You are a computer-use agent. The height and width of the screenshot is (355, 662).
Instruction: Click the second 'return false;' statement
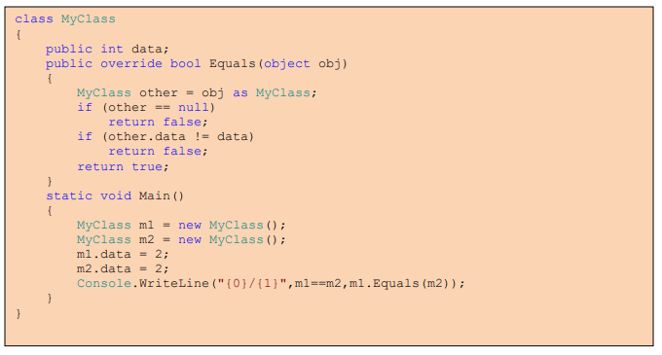[158, 152]
